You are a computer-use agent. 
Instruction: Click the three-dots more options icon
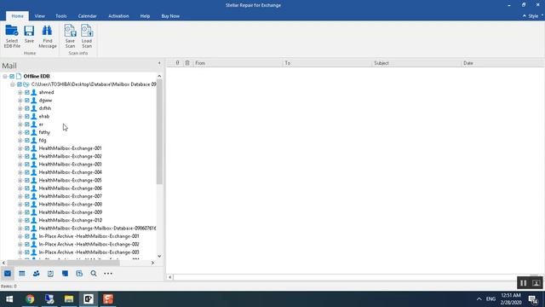coord(108,274)
